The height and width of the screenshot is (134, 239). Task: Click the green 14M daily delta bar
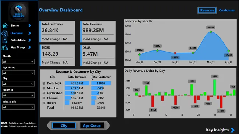click(x=146, y=91)
